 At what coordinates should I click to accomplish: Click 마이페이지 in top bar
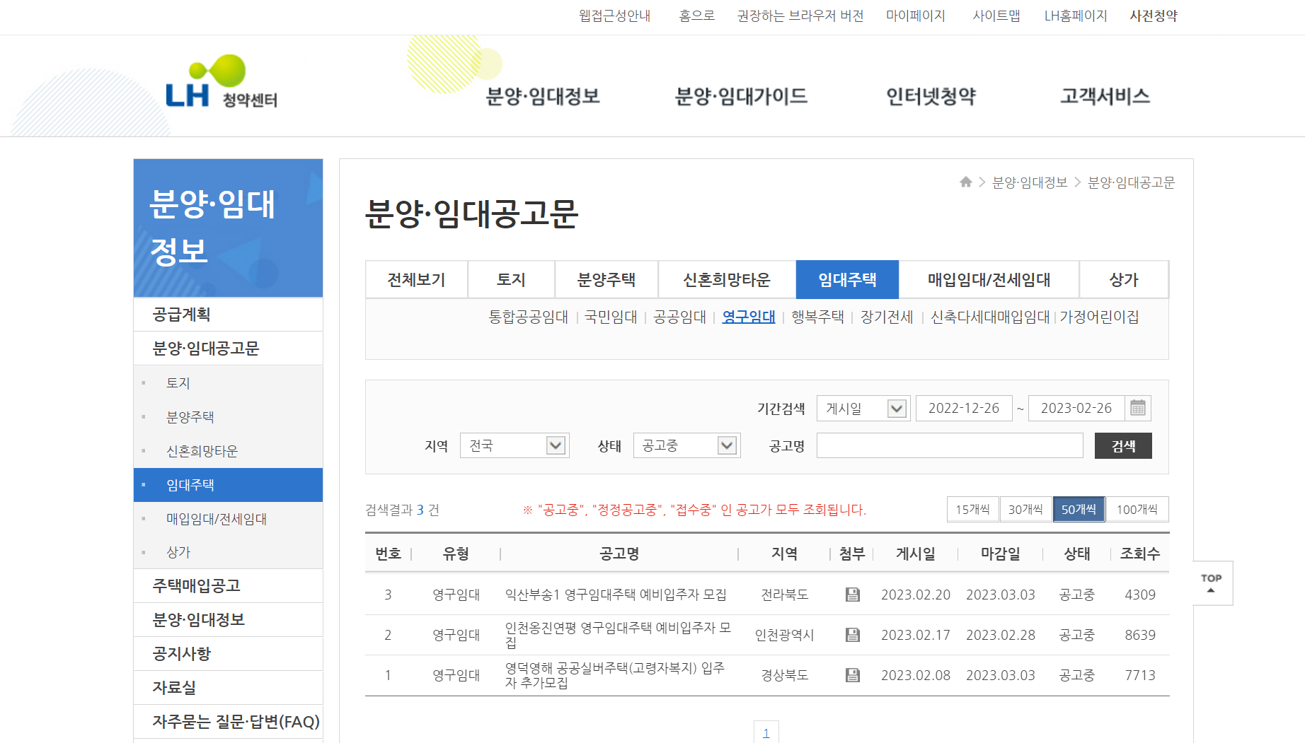[x=916, y=16]
